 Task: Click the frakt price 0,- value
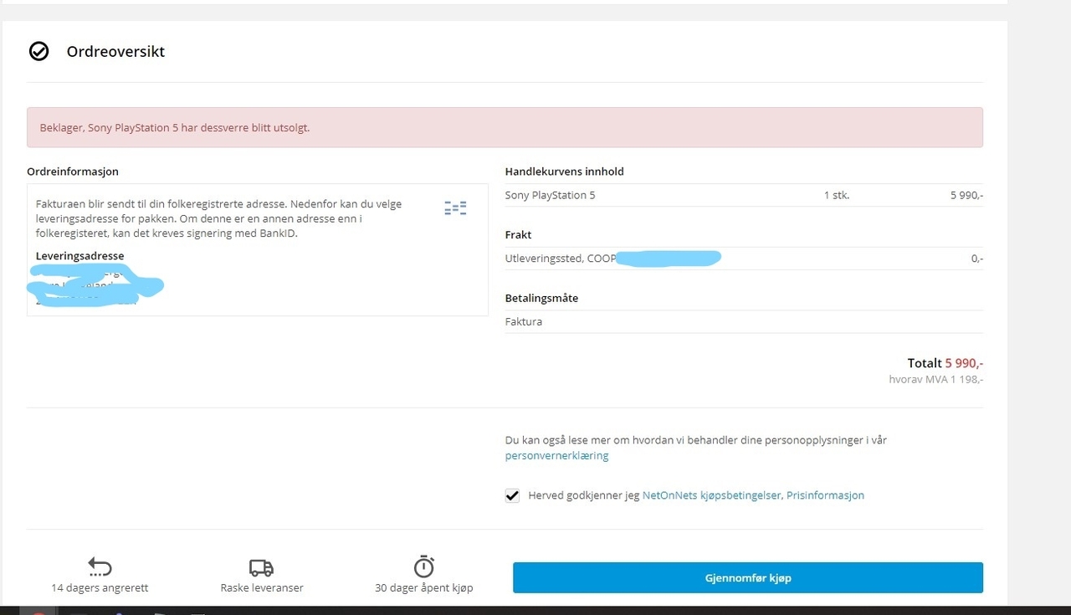tap(976, 259)
